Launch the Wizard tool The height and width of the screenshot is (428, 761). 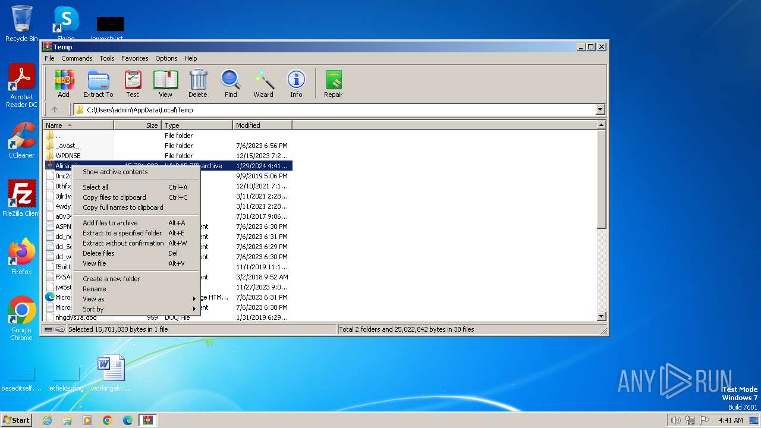tap(263, 84)
